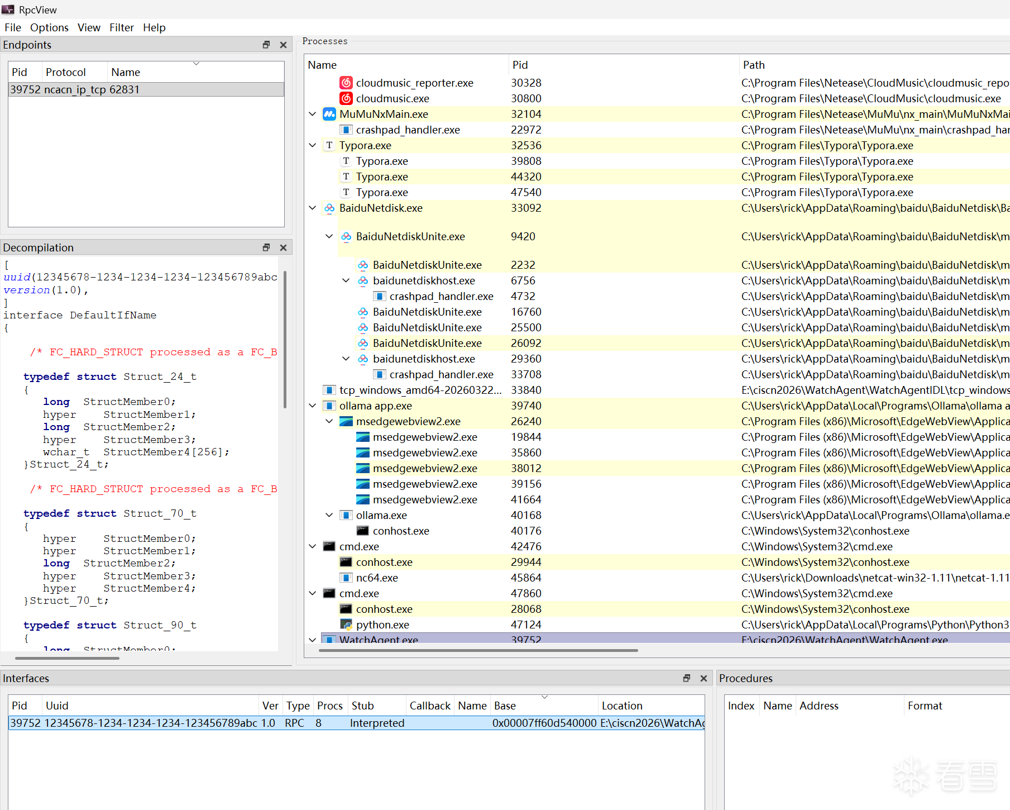1010x810 pixels.
Task: Float the Endpoints panel
Action: click(266, 45)
